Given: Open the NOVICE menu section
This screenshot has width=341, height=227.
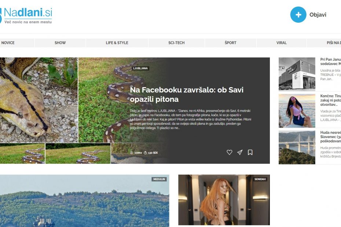Looking at the screenshot, I should tap(8, 43).
